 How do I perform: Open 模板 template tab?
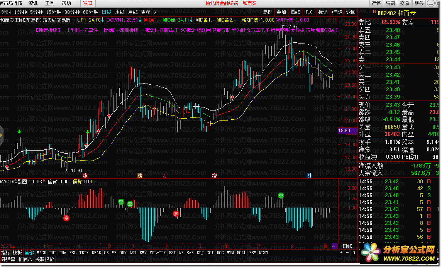point(17,253)
